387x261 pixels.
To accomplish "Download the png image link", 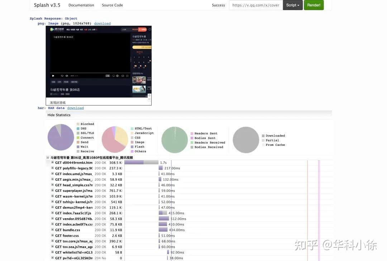I will [x=102, y=23].
